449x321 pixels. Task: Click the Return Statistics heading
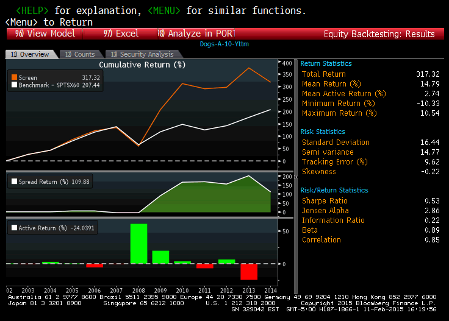click(326, 63)
